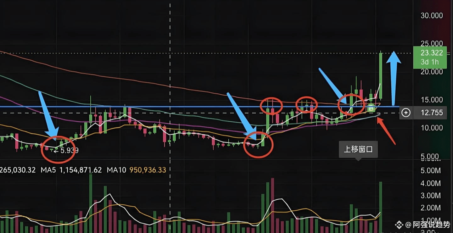Click the 阿强说趋势 watermark text

point(432,225)
